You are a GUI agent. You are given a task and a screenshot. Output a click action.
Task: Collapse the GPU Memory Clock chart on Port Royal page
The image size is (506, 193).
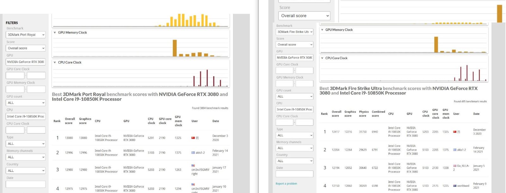pyautogui.click(x=55, y=33)
